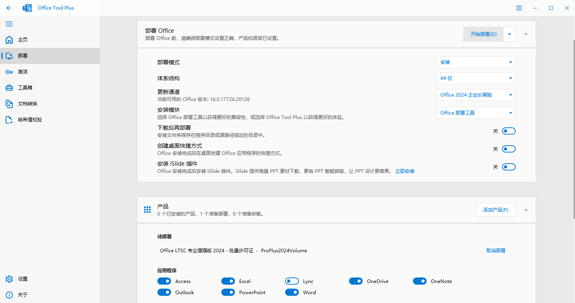Click the 部署 deploy icon in sidebar
575x303 pixels.
tap(9, 56)
